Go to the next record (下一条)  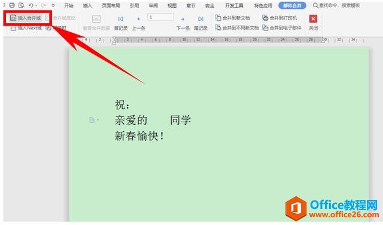pos(183,23)
